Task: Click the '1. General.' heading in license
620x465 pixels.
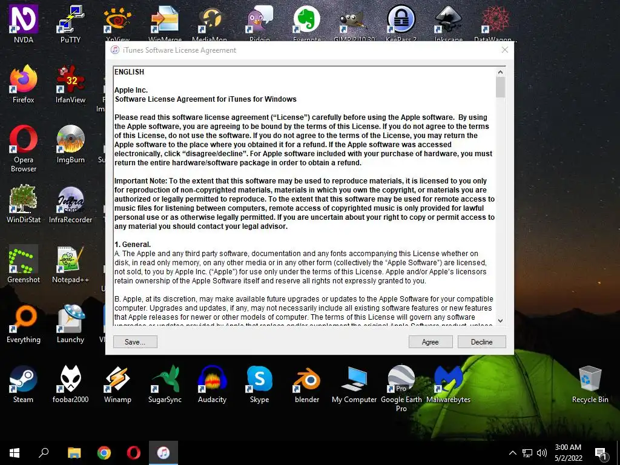Action: click(133, 245)
